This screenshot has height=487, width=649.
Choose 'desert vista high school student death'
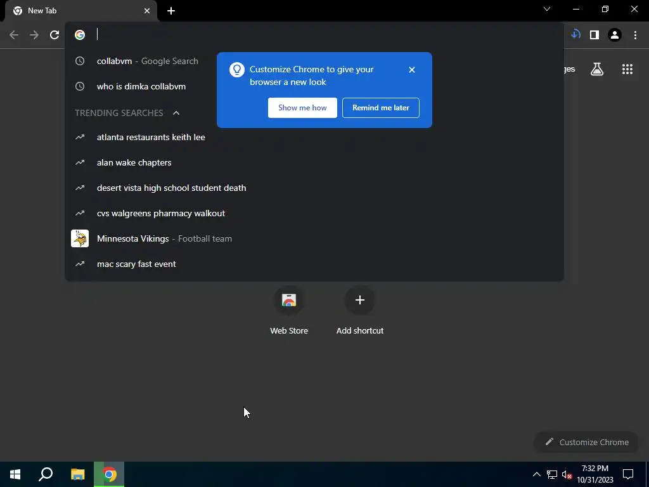(314, 188)
